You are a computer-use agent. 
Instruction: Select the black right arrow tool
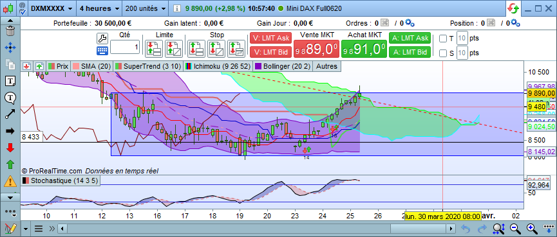point(10,131)
